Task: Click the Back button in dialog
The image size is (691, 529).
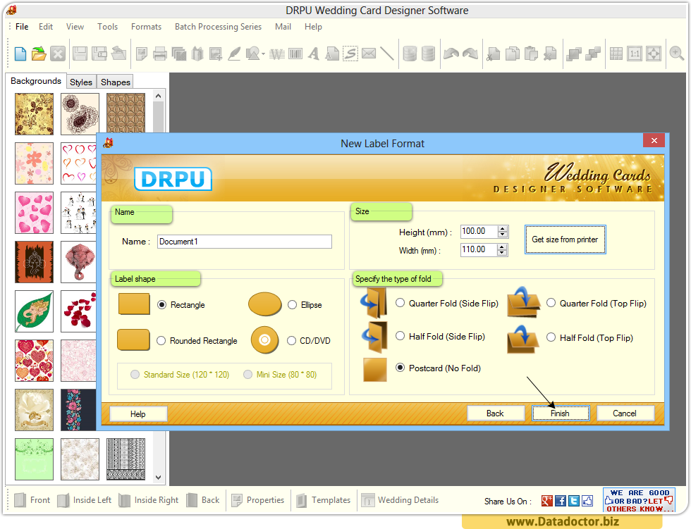Action: coord(495,413)
